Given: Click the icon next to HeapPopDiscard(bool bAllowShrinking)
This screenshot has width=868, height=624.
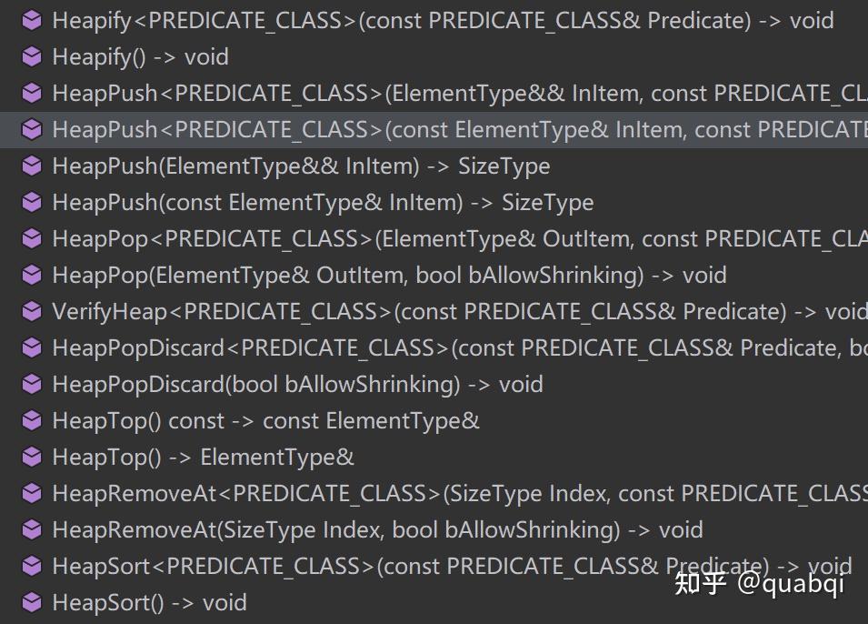Looking at the screenshot, I should 32,385.
